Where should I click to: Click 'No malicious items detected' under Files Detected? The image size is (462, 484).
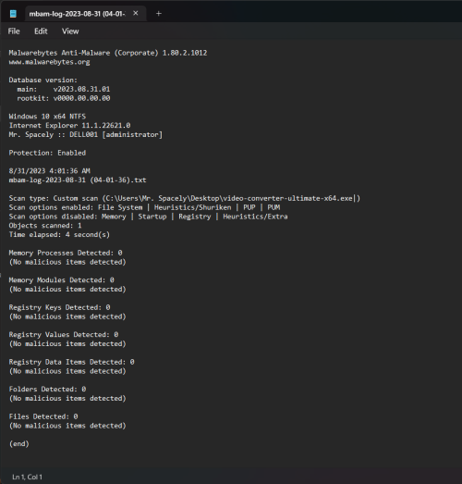tap(67, 426)
